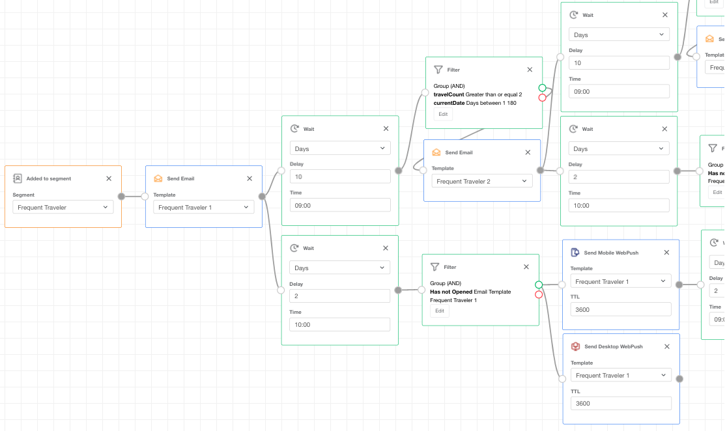Select green true output of travelCount filter
The image size is (727, 431).
point(542,88)
